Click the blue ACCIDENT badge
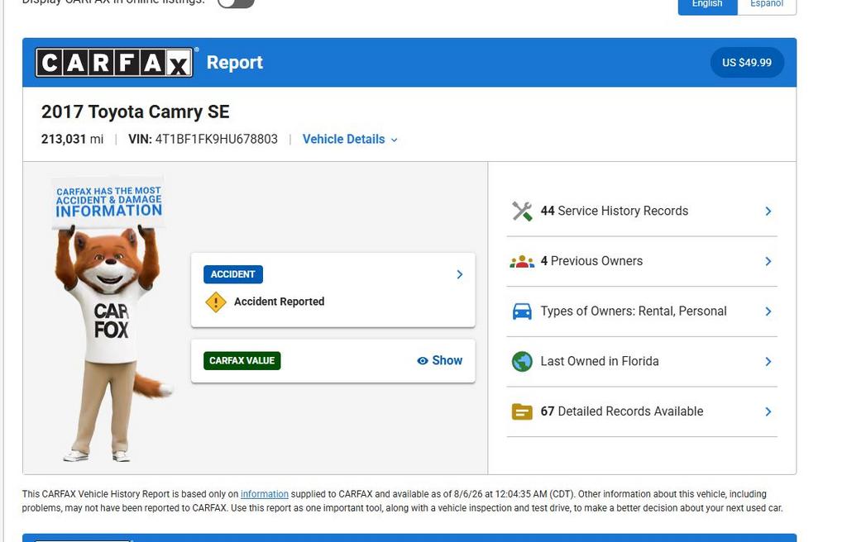This screenshot has width=847, height=542. coord(232,274)
